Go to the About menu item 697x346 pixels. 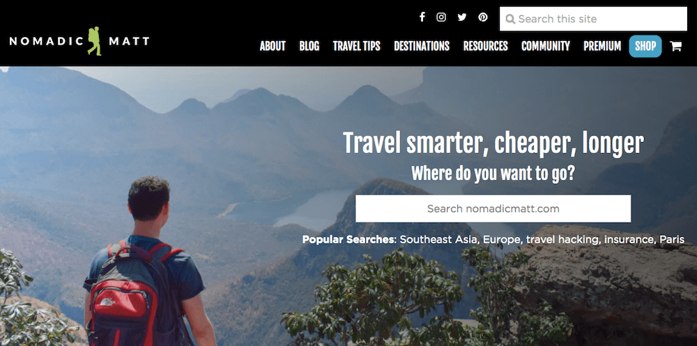[273, 46]
